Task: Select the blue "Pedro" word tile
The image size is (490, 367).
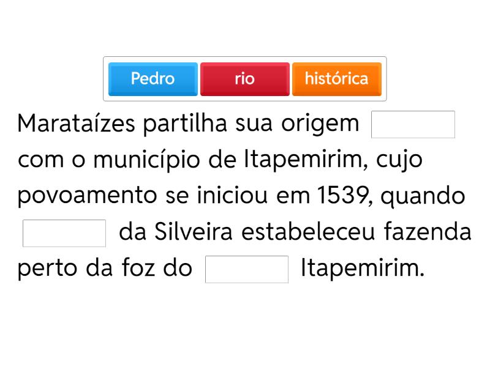Action: tap(153, 79)
